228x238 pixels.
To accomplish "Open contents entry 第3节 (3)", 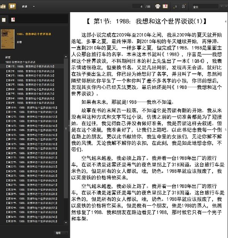I will tap(30, 76).
